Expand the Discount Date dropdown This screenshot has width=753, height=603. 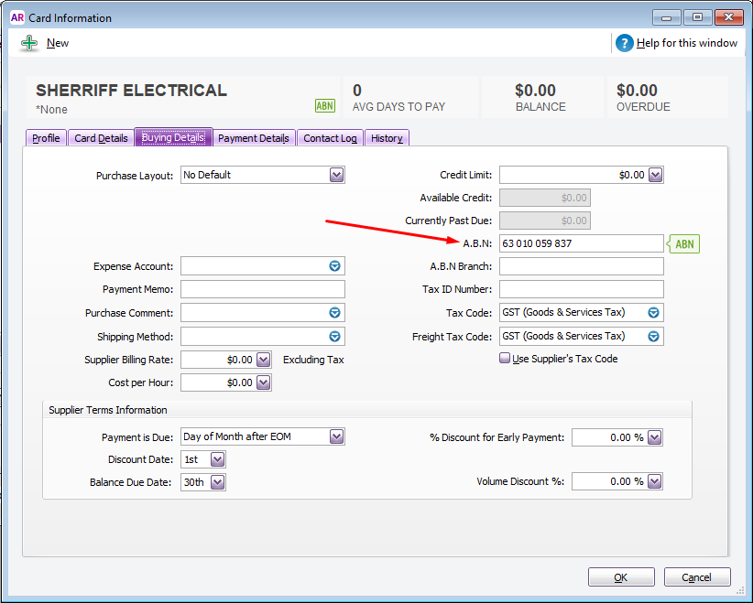217,459
